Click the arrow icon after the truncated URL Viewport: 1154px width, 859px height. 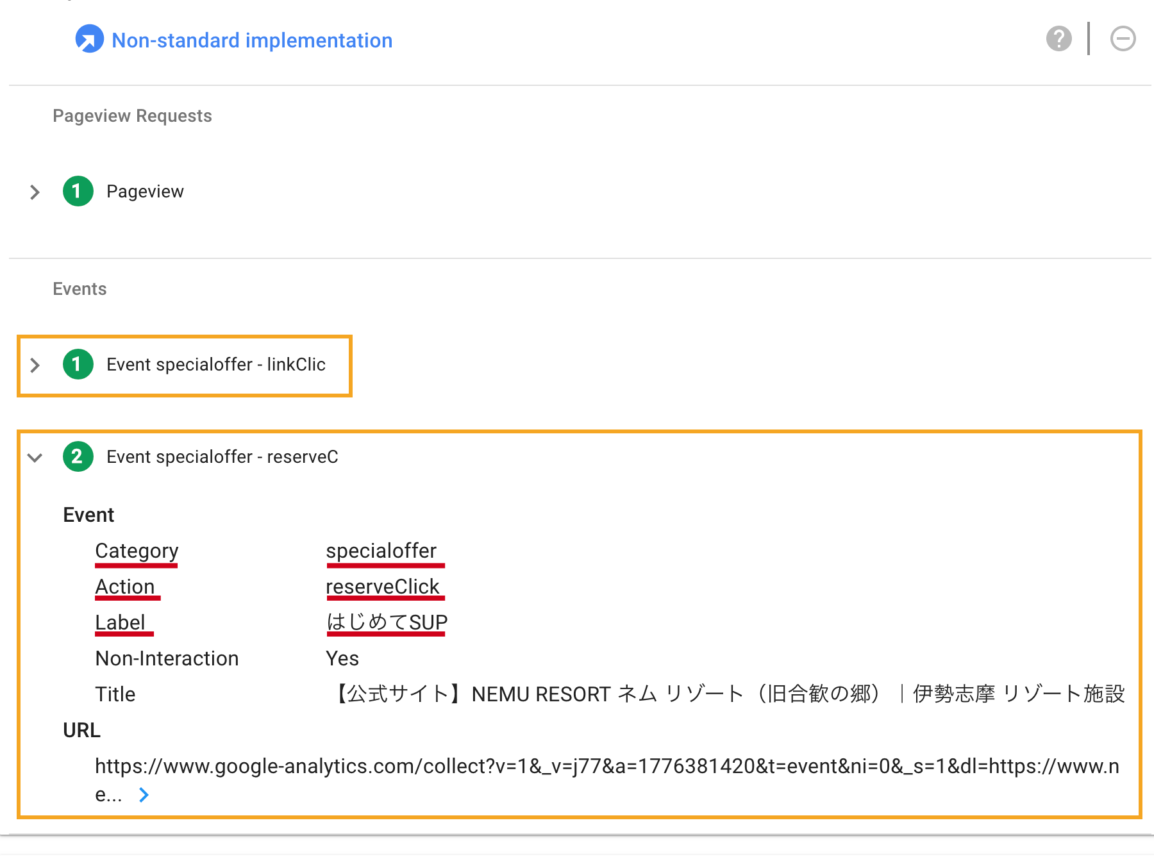coord(144,795)
